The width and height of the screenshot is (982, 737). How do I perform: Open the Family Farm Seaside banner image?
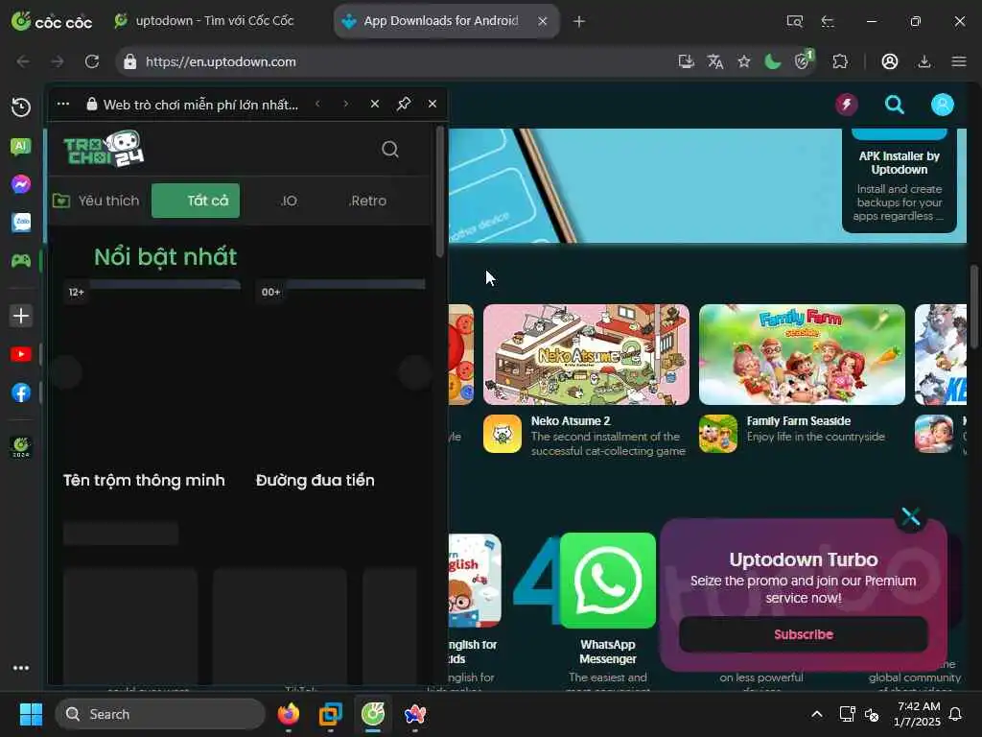[x=802, y=355]
